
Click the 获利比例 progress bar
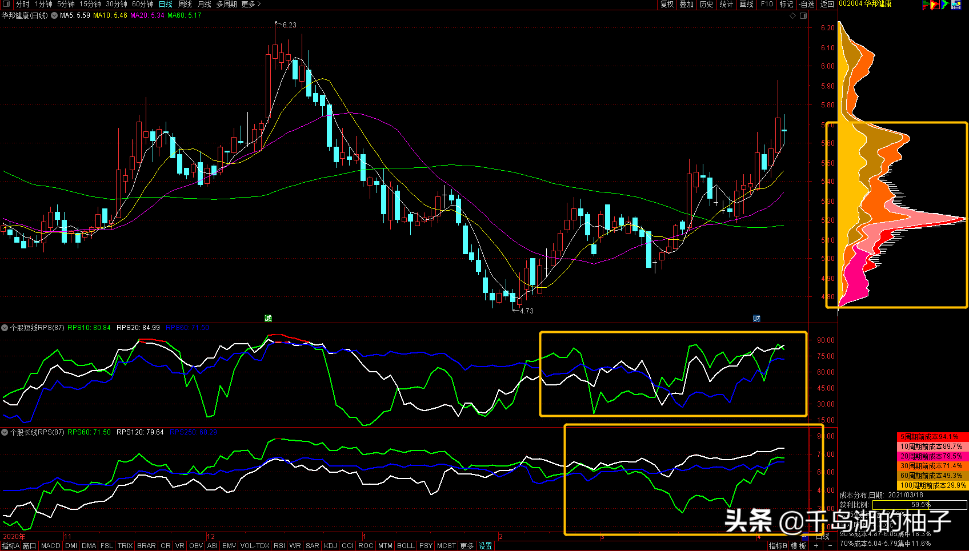pyautogui.click(x=920, y=505)
